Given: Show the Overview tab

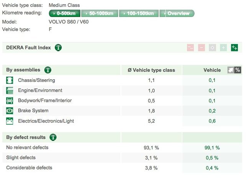Looking at the screenshot, I should tap(177, 13).
